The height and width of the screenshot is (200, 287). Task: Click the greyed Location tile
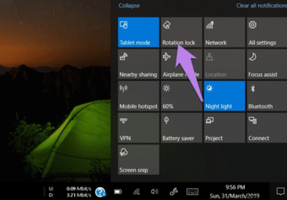[x=224, y=64]
